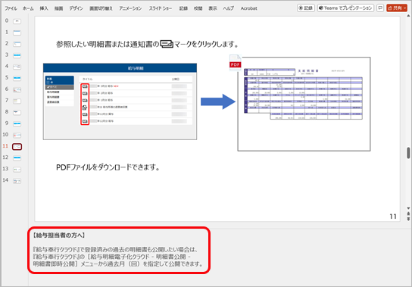Open the アニメーション tab
This screenshot has width=412, height=287.
point(130,8)
